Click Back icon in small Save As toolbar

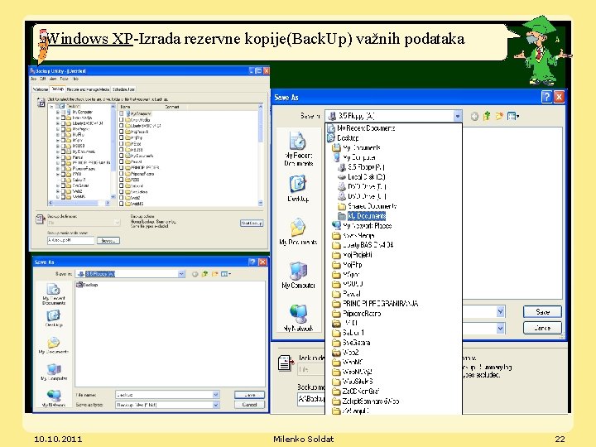(x=195, y=274)
